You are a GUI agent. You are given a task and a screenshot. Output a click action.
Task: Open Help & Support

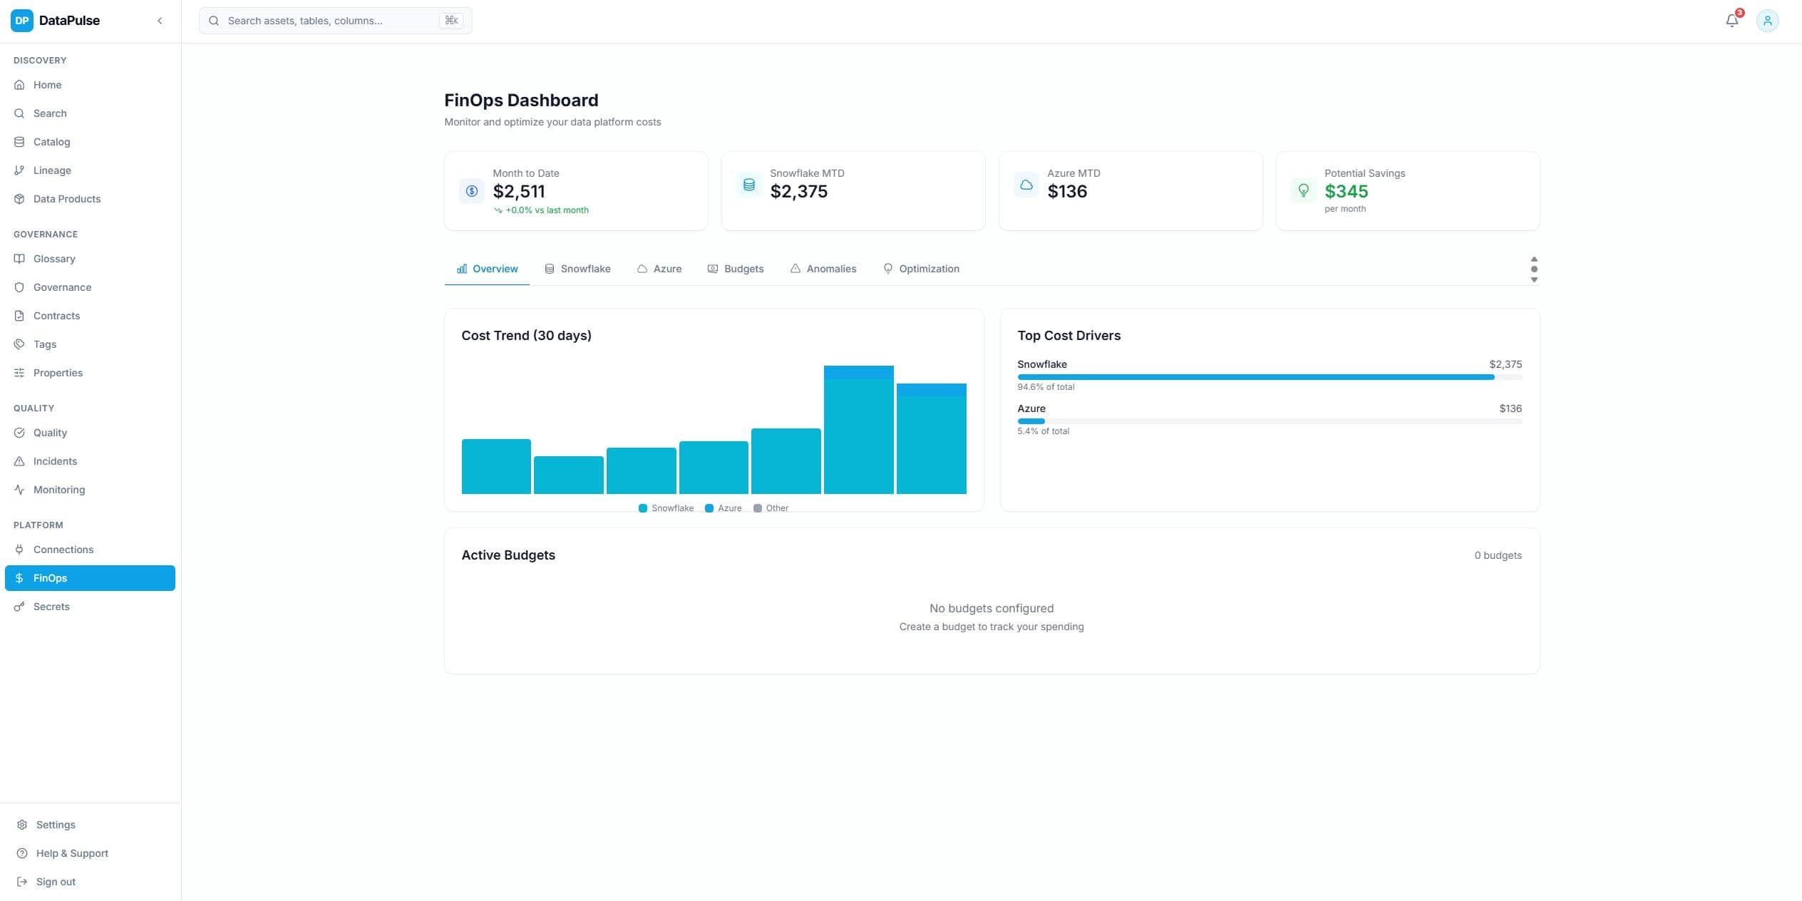[x=71, y=853]
